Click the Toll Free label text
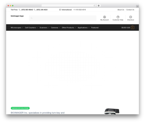145x123 pixels. pos(14,10)
